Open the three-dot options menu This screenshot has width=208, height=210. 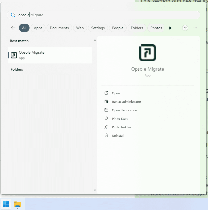[195, 28]
